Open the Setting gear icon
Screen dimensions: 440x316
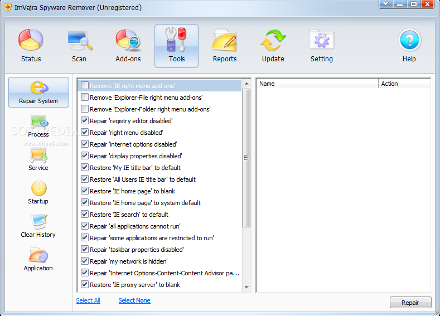[322, 40]
